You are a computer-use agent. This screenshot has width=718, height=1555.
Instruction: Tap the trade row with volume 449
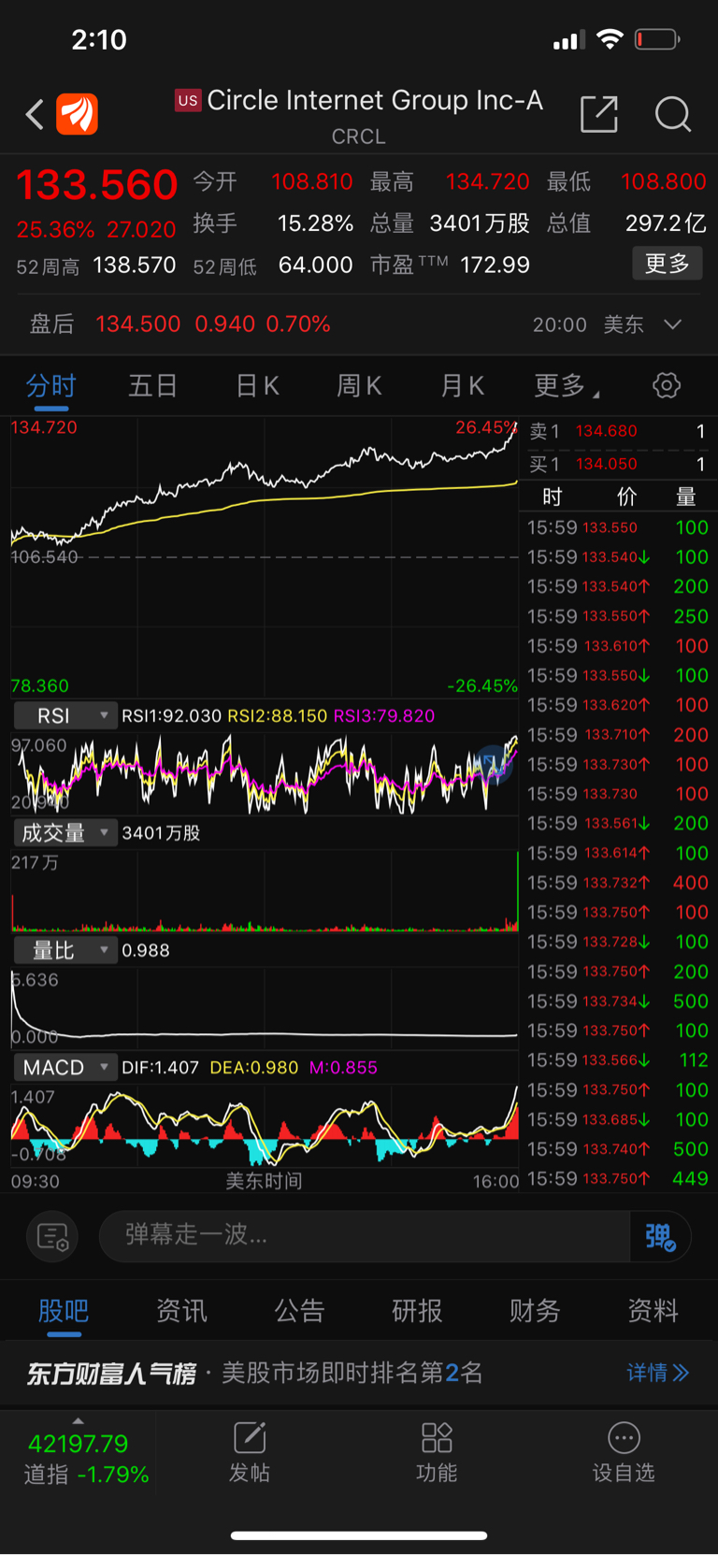coord(618,1179)
